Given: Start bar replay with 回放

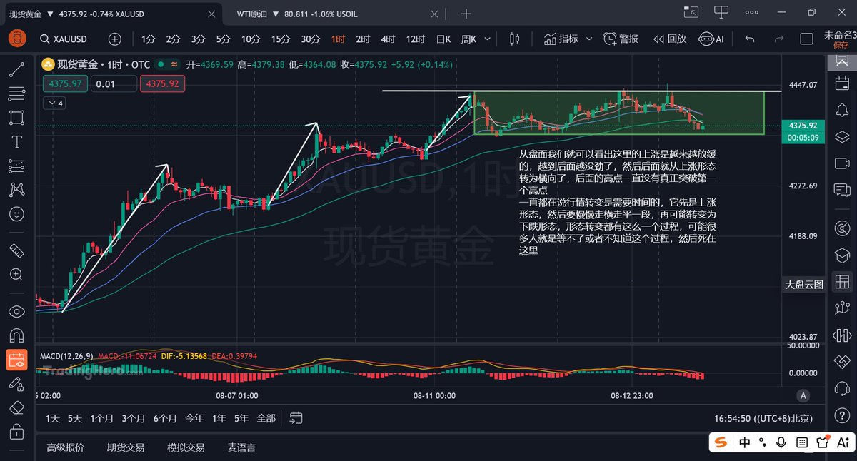Looking at the screenshot, I should (x=670, y=39).
